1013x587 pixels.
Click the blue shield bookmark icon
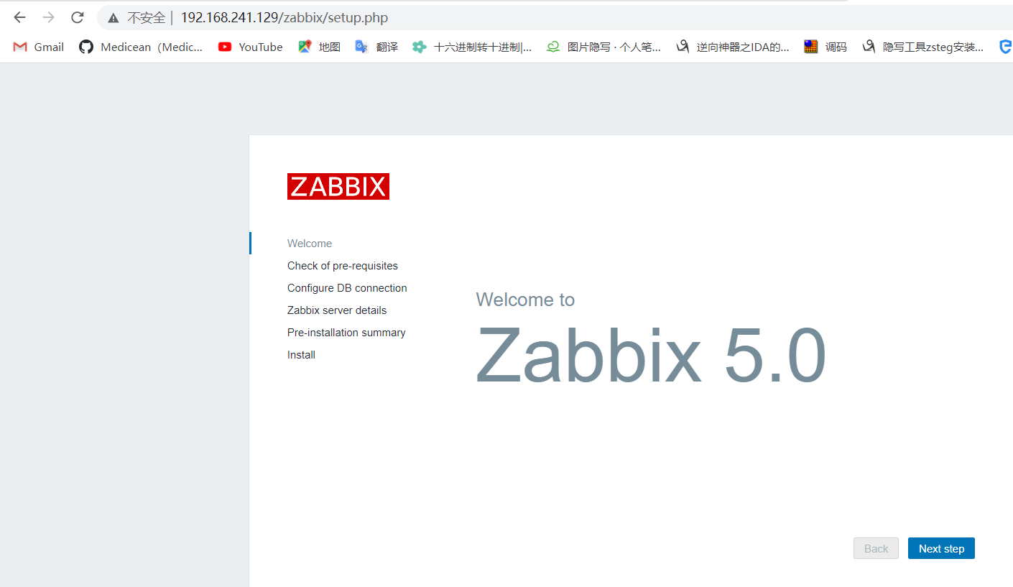coord(1005,47)
